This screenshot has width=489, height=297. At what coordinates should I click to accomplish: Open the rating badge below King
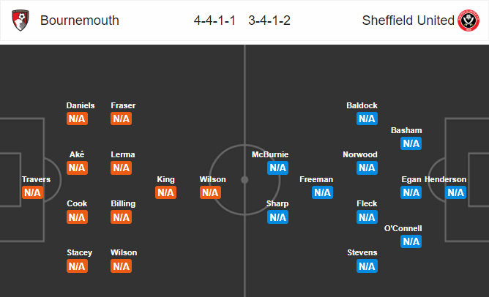165,193
